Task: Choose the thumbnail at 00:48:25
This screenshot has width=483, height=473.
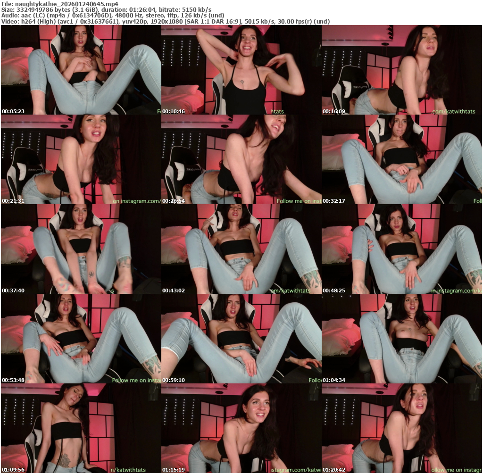Action: click(x=401, y=249)
